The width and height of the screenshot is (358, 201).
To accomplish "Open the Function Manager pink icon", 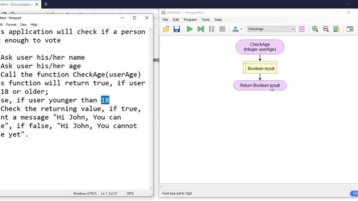I will (x=302, y=29).
